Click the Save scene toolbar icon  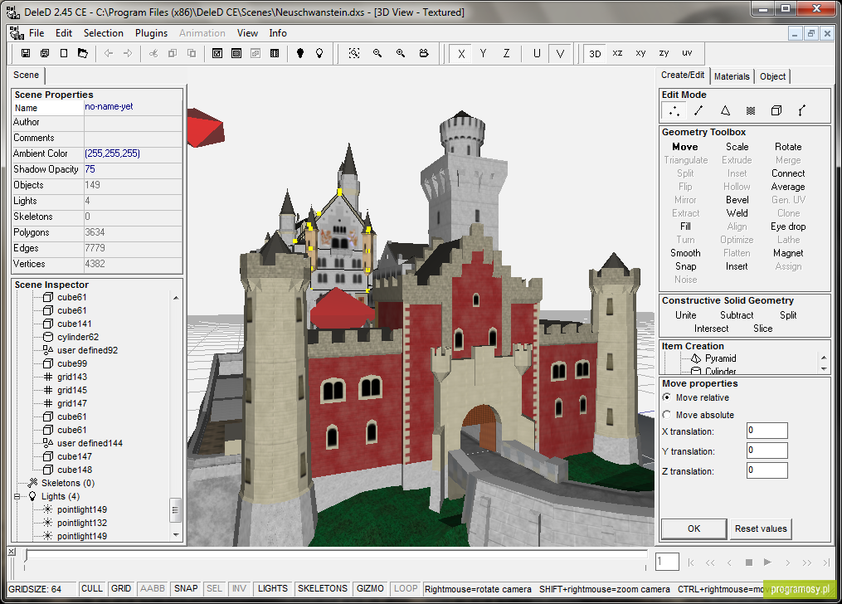(25, 53)
